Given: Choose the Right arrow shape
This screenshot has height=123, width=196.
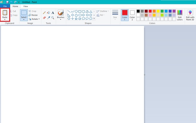Looking at the screenshot, I should coord(83,15).
